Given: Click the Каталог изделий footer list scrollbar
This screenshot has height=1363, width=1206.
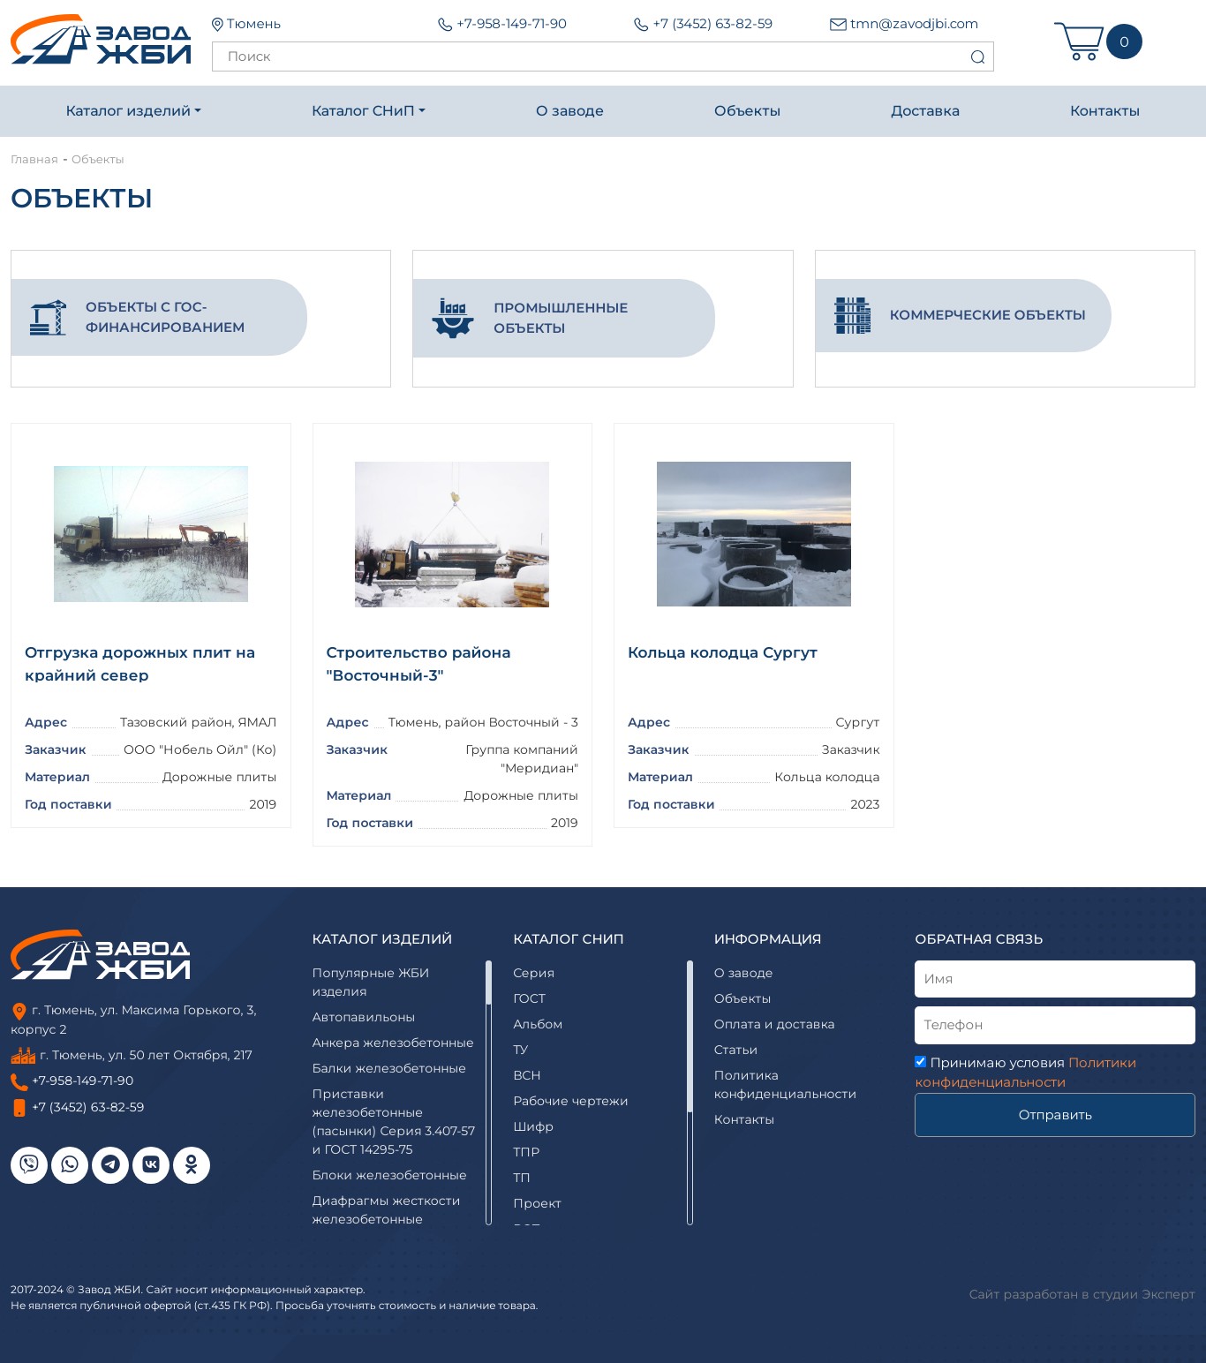Looking at the screenshot, I should 489,1093.
